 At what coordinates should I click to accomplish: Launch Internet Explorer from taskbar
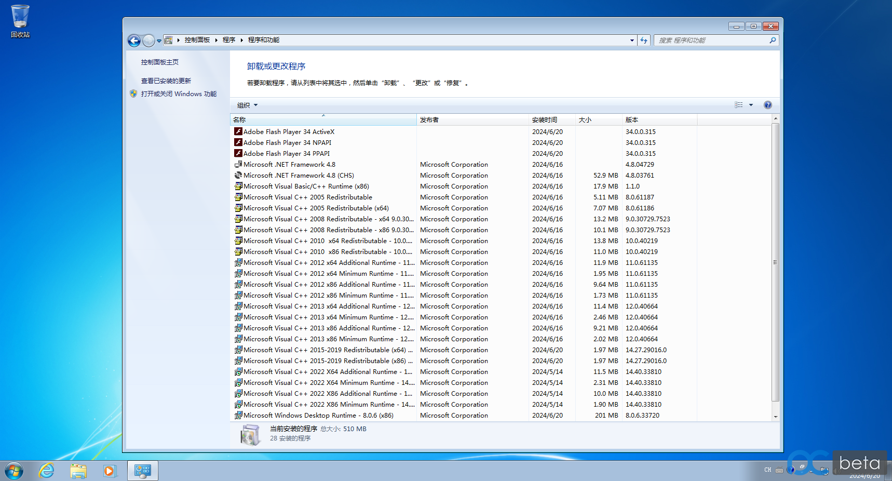[x=47, y=471]
